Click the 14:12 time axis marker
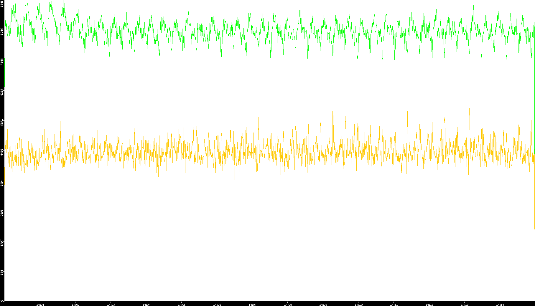 429,304
